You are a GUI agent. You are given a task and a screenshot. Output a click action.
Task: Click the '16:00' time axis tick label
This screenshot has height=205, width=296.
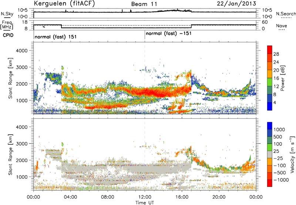pos(182,197)
